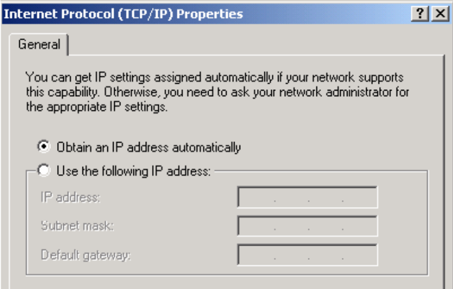Click first octet of IP address field
The image size is (453, 289).
256,197
